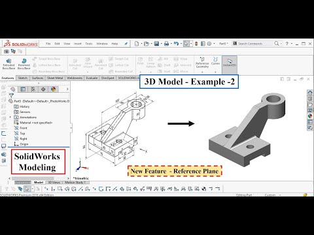
Task: Open dropdown arrow next to Print
Action: point(171,44)
